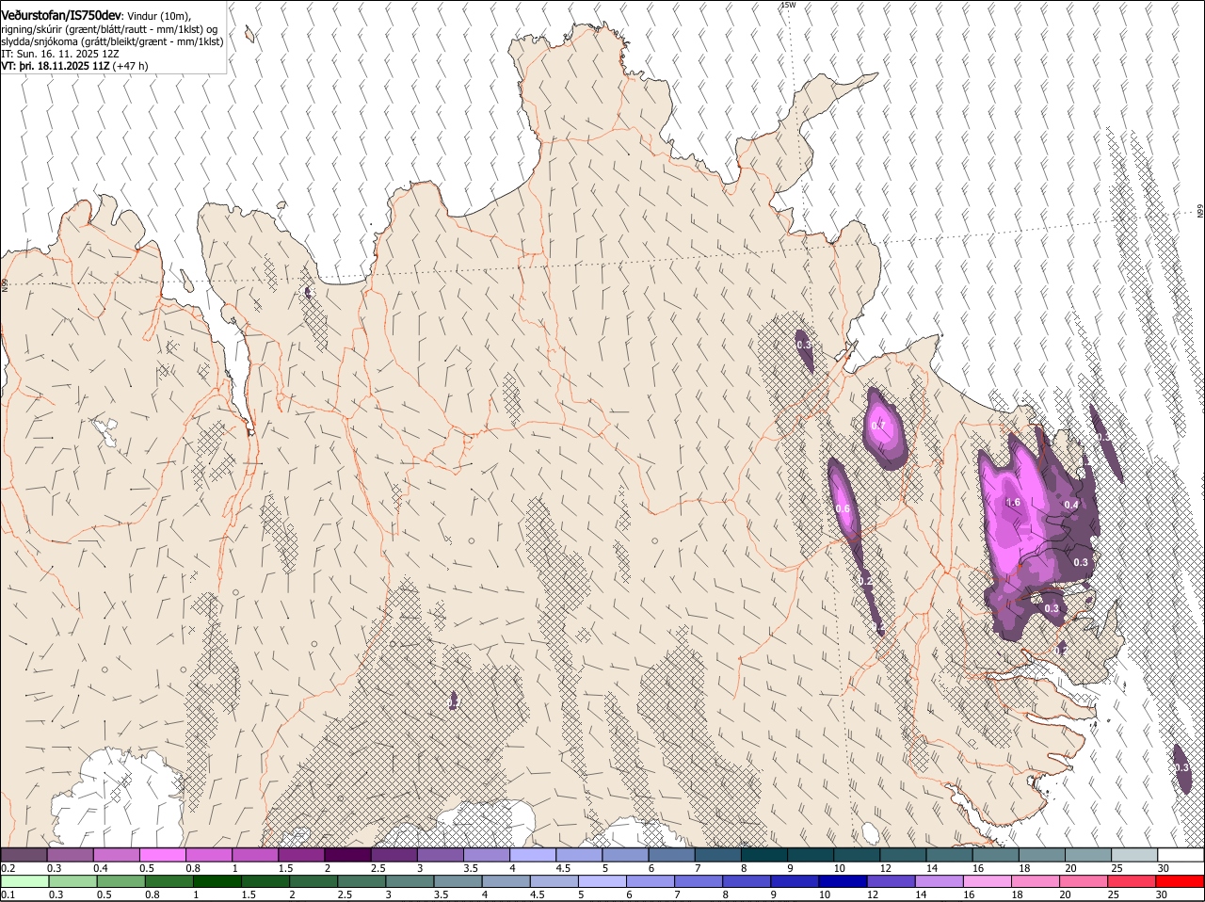The height and width of the screenshot is (902, 1205).
Task: Click the 'IT: Sun. 16. 11. 2025 12Z' line
Action: pos(60,54)
